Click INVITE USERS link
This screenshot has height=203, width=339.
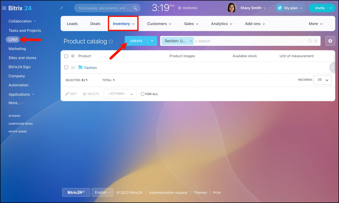pos(18,132)
